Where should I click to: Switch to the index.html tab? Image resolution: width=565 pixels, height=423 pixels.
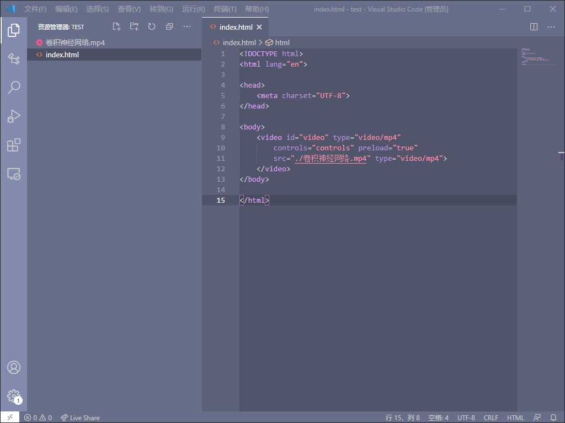pyautogui.click(x=235, y=26)
